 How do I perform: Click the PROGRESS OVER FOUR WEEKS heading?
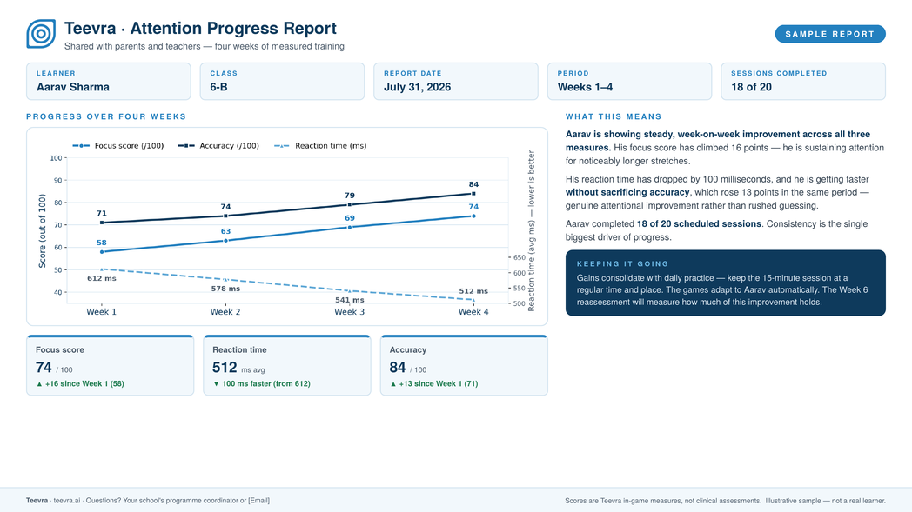pyautogui.click(x=106, y=116)
